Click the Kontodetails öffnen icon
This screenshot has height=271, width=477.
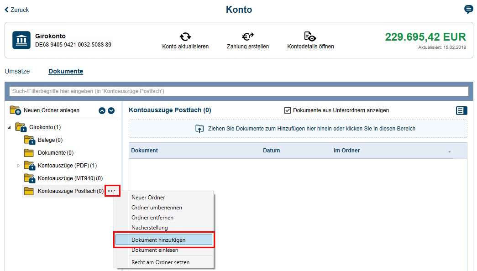click(310, 35)
